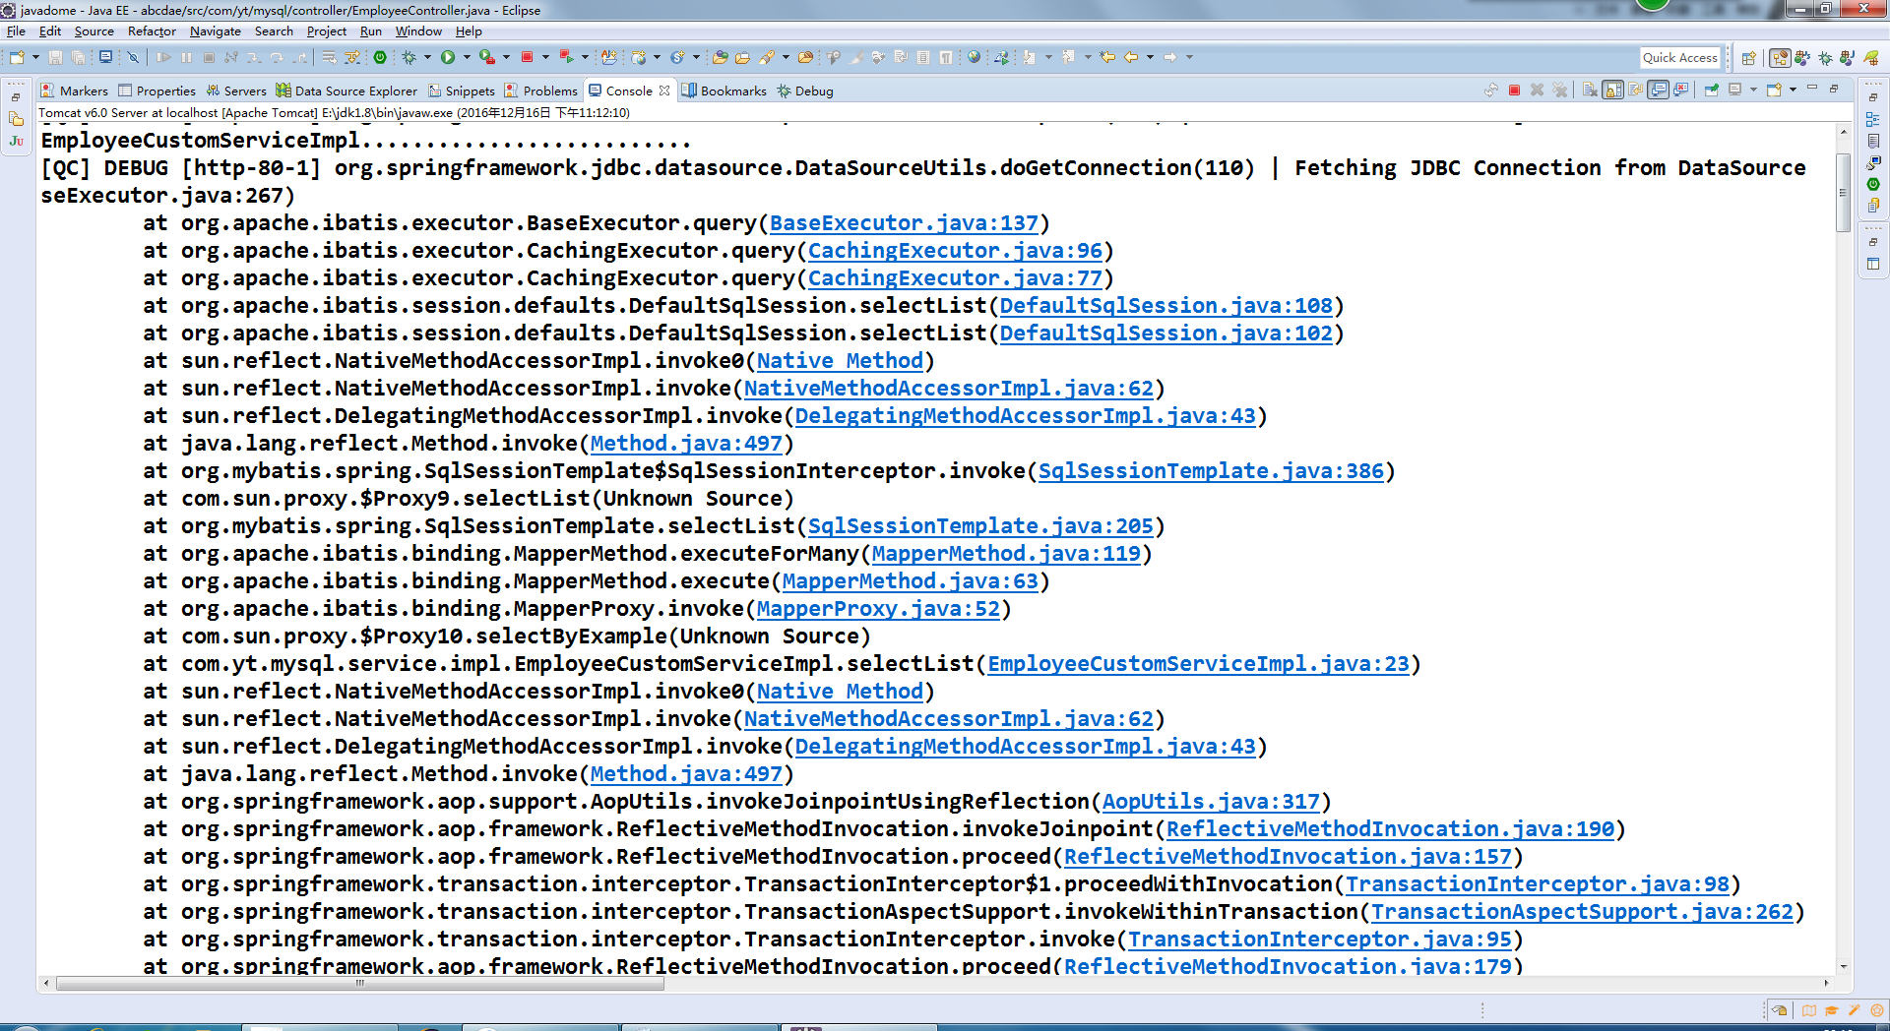The width and height of the screenshot is (1890, 1031).
Task: Open the Open Console dropdown arrow
Action: (x=1793, y=91)
